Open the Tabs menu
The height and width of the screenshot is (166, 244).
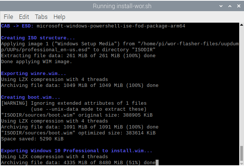pyautogui.click(x=41, y=17)
